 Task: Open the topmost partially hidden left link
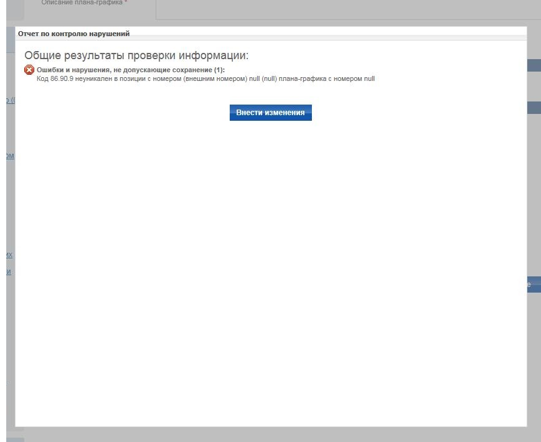(11, 101)
